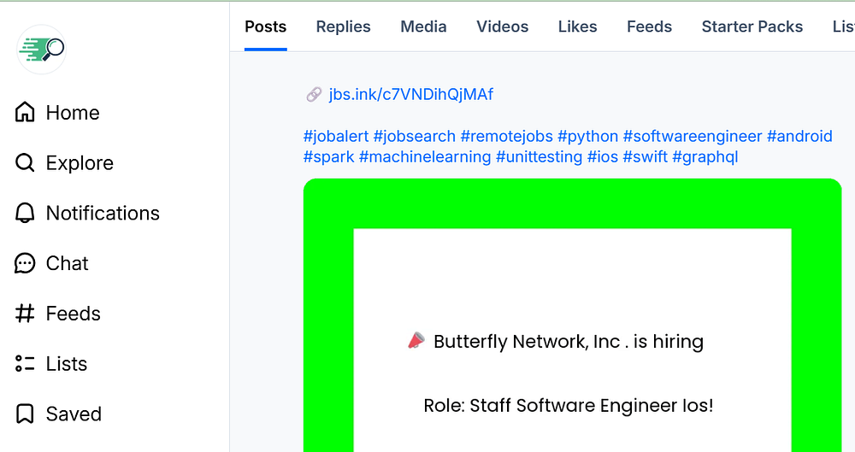
Task: Open the Saved label in sidebar
Action: pos(74,414)
